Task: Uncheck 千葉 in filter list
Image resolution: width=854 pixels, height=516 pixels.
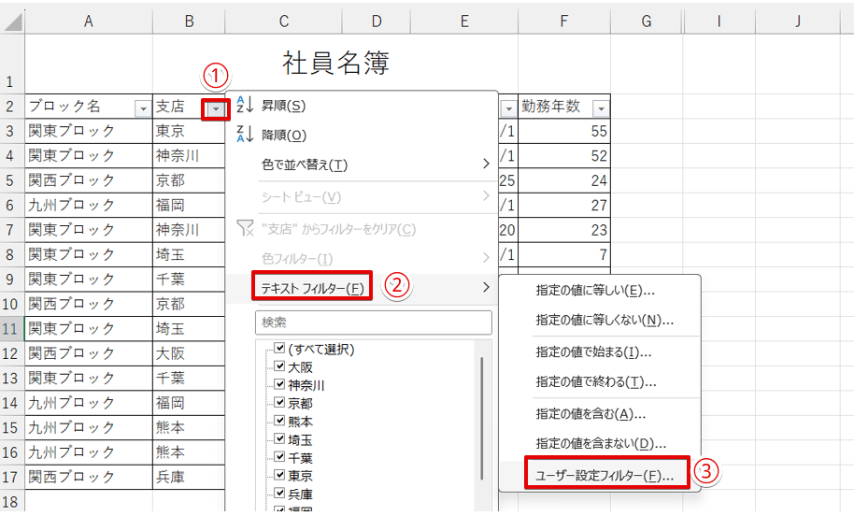Action: click(279, 456)
